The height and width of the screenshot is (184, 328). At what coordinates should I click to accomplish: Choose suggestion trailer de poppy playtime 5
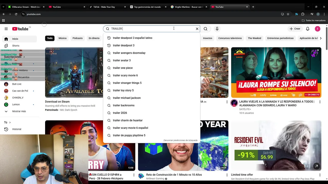pyautogui.click(x=151, y=135)
